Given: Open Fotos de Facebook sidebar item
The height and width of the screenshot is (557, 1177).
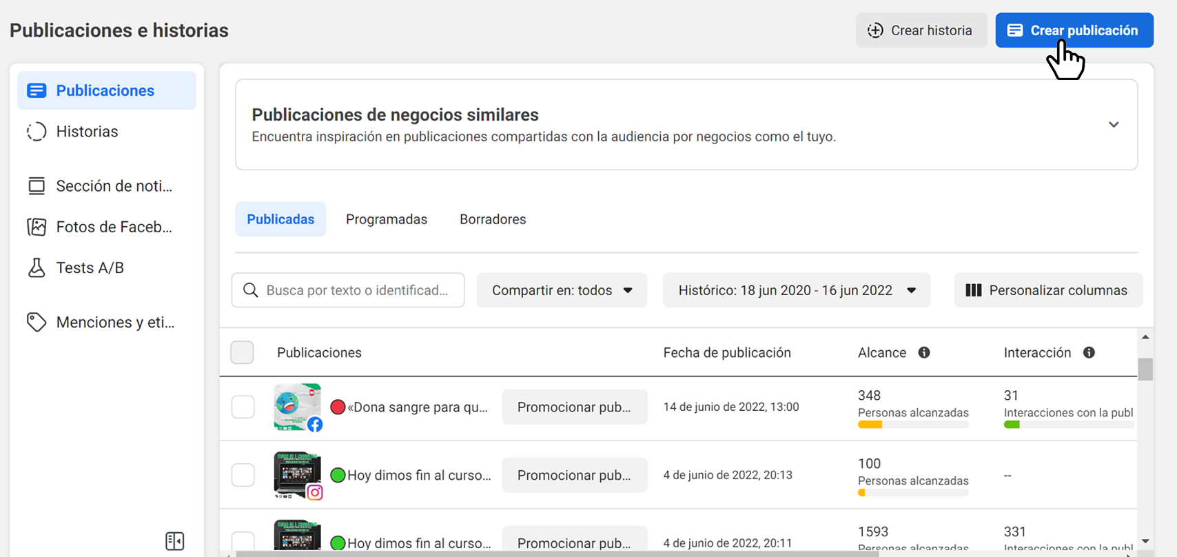Looking at the screenshot, I should (107, 227).
